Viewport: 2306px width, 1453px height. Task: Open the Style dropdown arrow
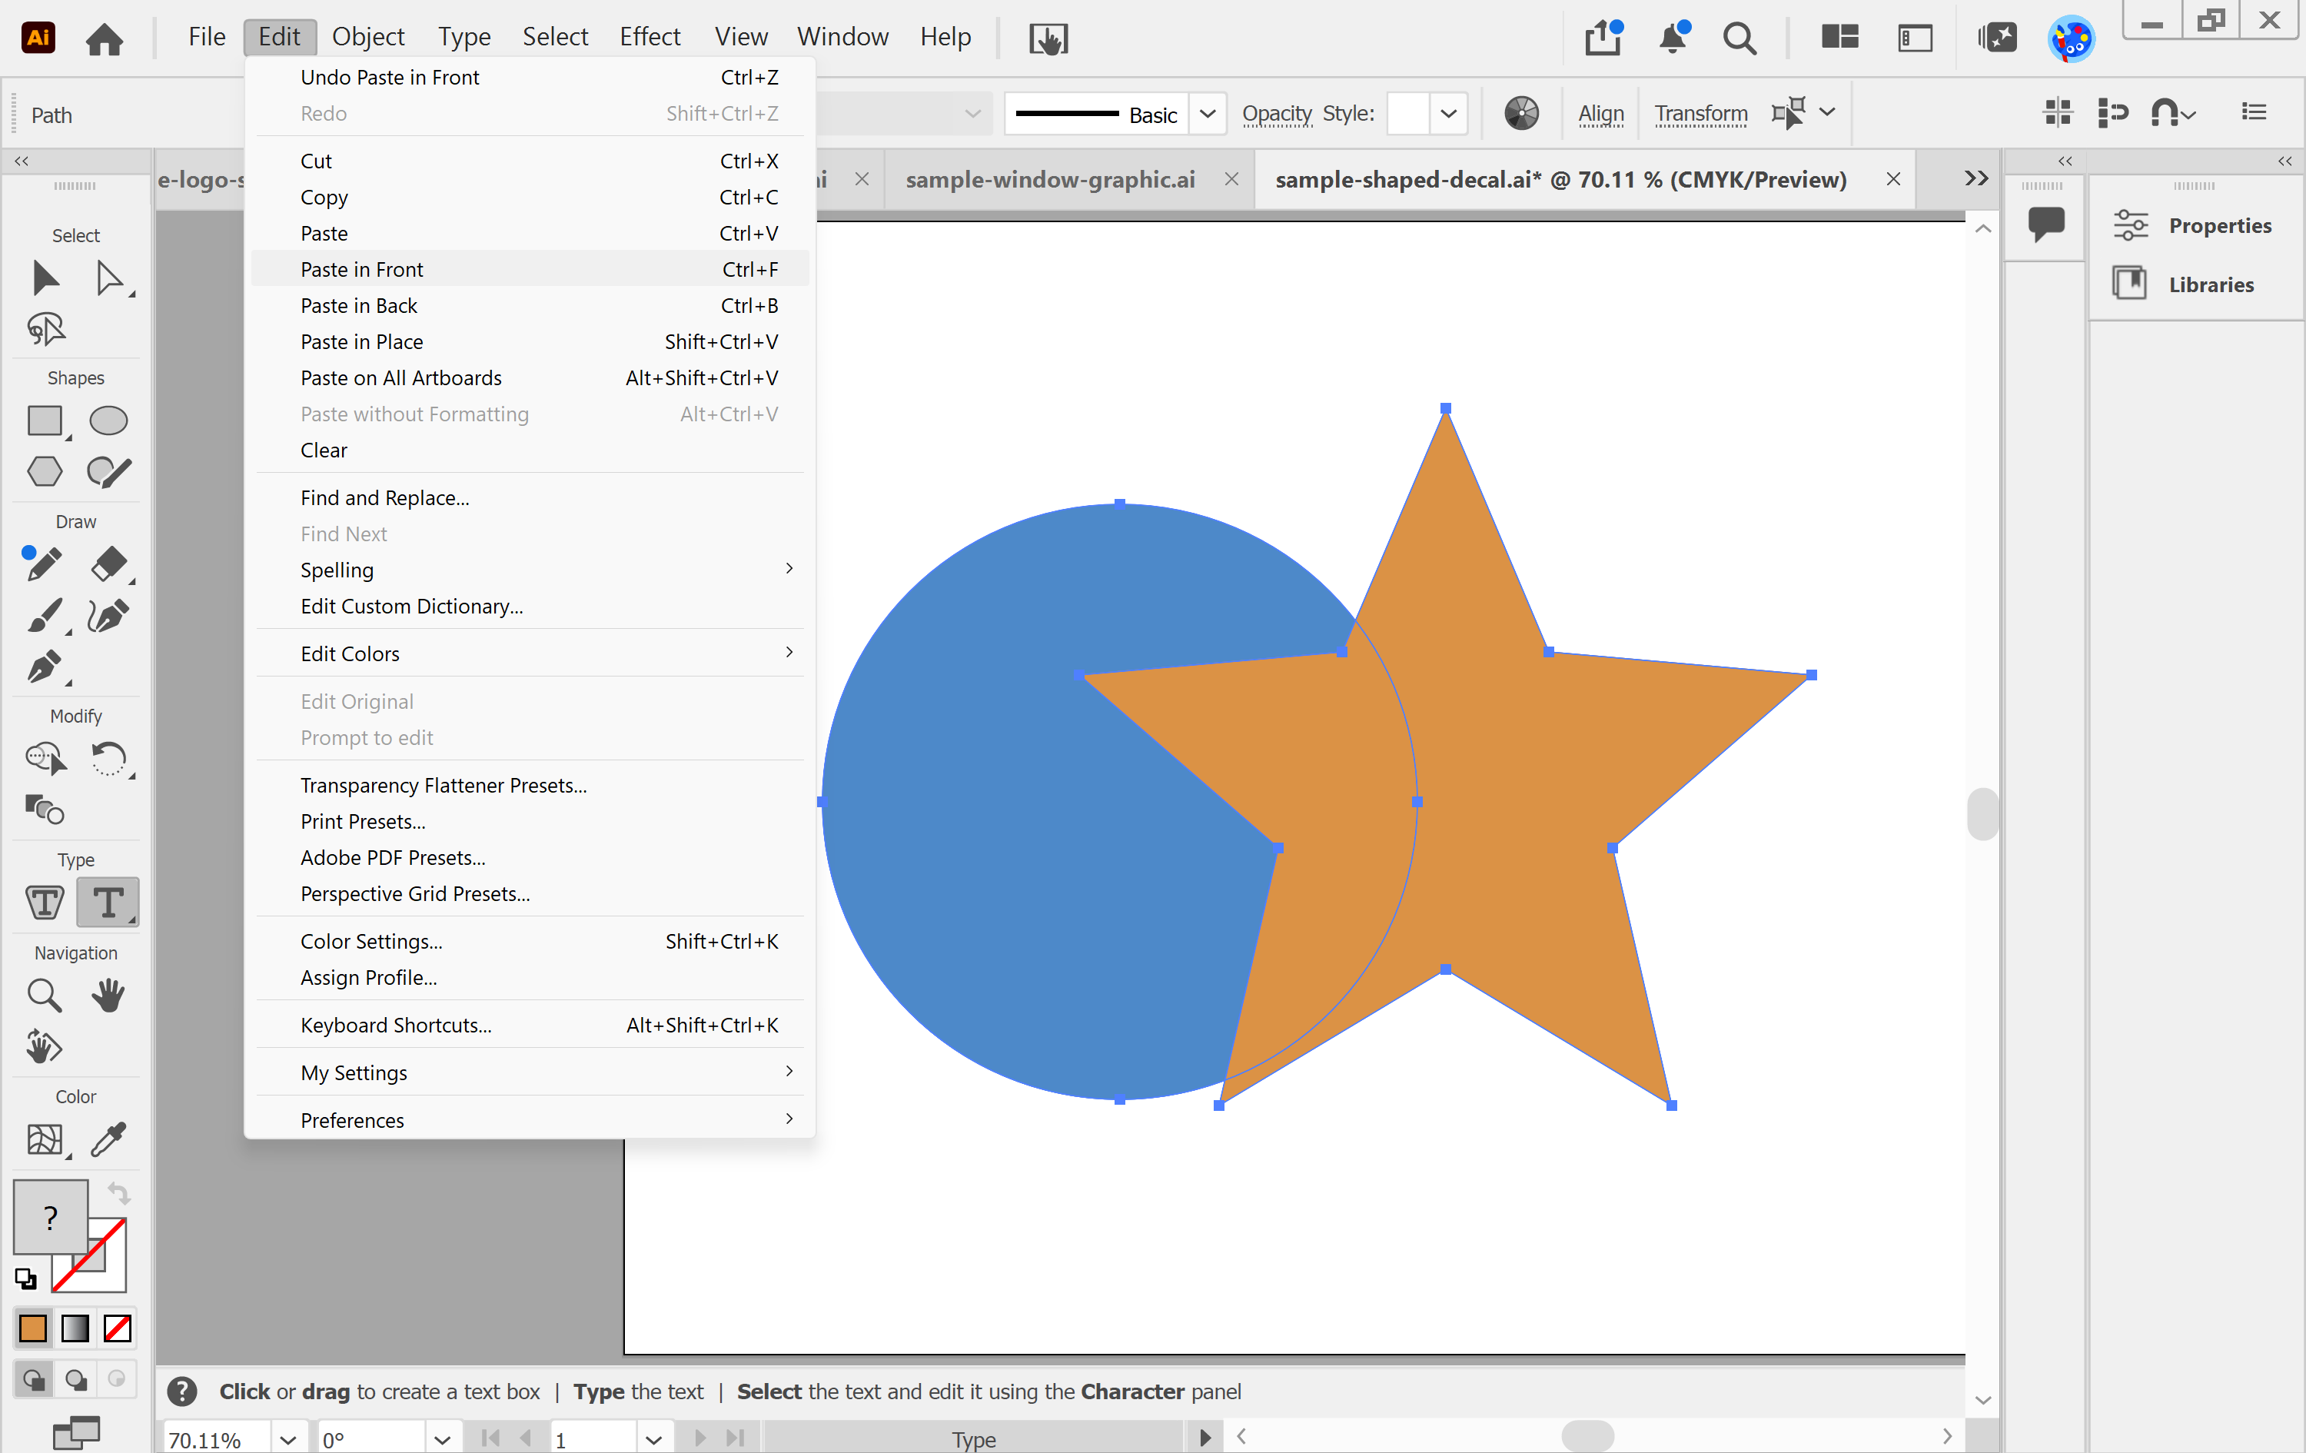click(1449, 114)
